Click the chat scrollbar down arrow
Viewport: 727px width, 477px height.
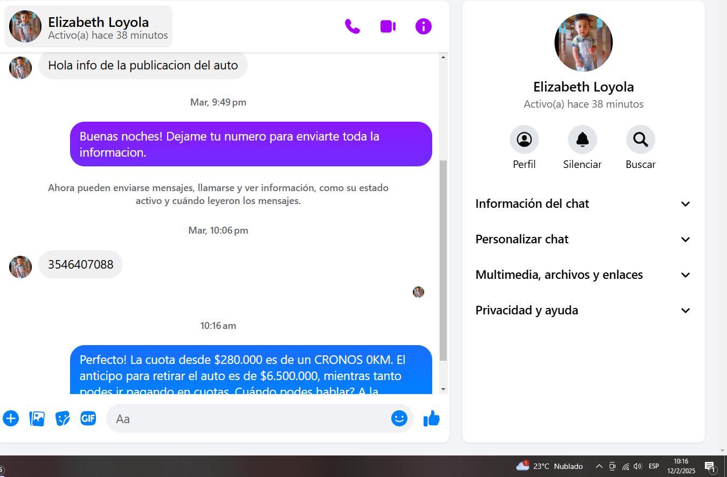click(x=444, y=389)
